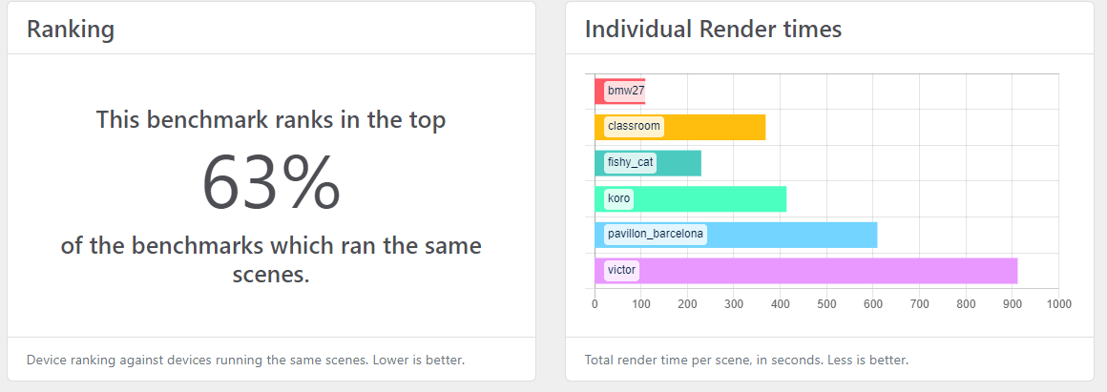The height and width of the screenshot is (392, 1107).
Task: Click the 'Device ranking against devices' footer note
Action: [245, 361]
